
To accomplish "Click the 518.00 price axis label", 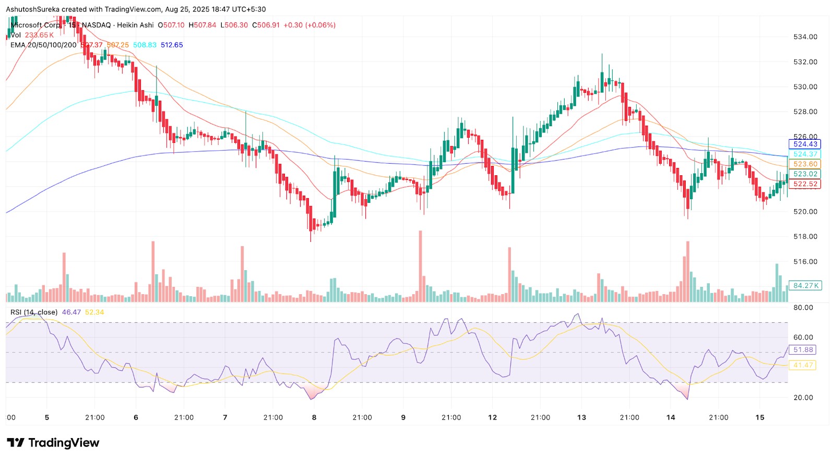I will pyautogui.click(x=805, y=237).
